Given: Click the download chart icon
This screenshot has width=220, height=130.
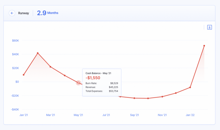Looking at the screenshot, I should (x=209, y=27).
